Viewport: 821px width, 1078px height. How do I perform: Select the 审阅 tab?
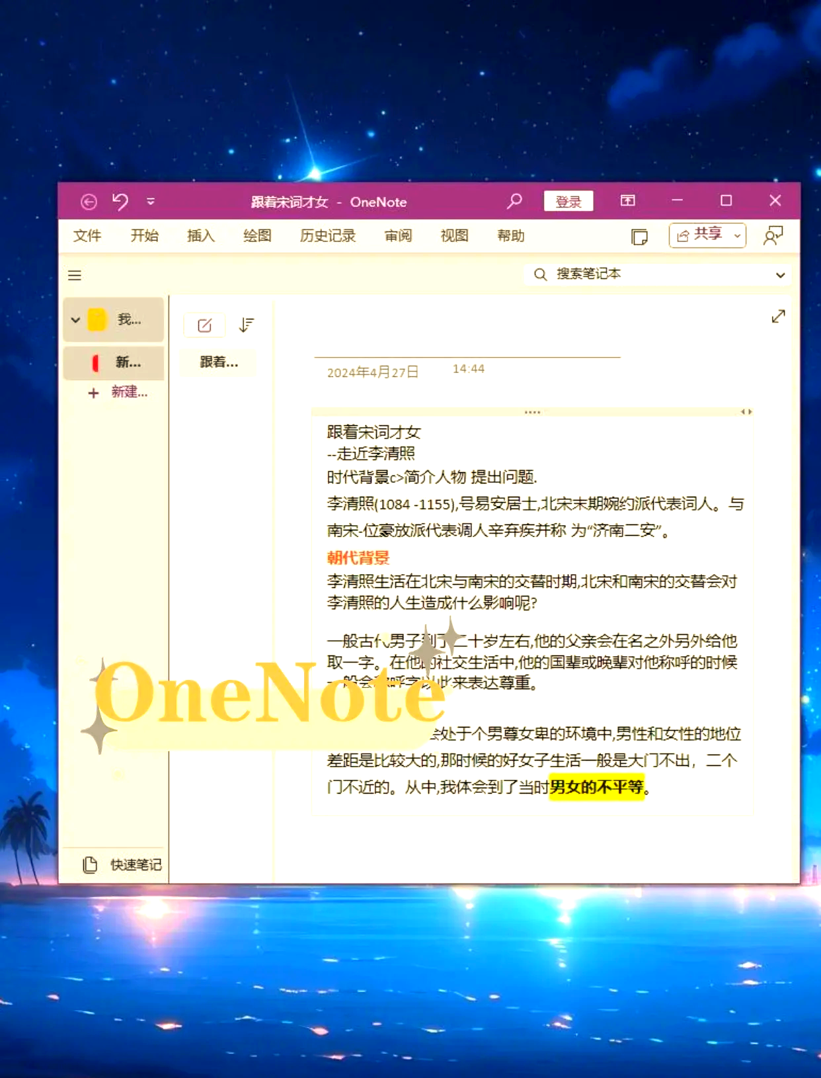pos(398,236)
